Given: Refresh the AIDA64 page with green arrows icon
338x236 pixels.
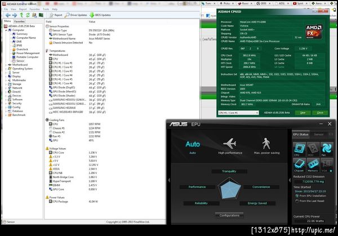Looking at the screenshot, I should [x=28, y=15].
